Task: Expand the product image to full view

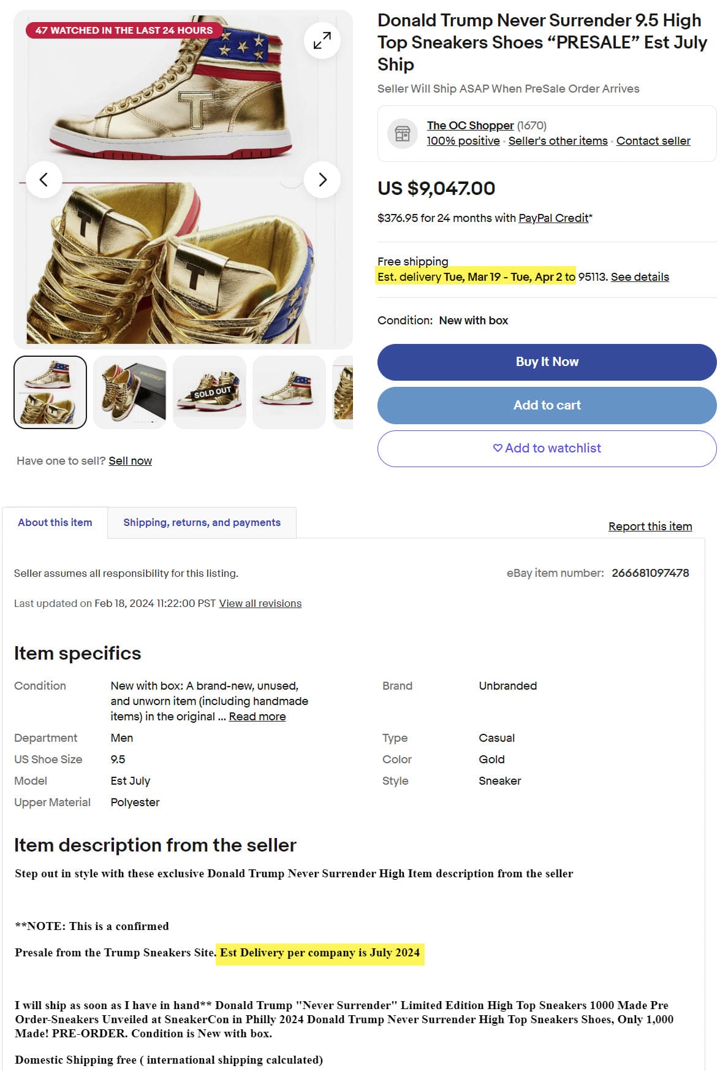Action: (x=322, y=40)
